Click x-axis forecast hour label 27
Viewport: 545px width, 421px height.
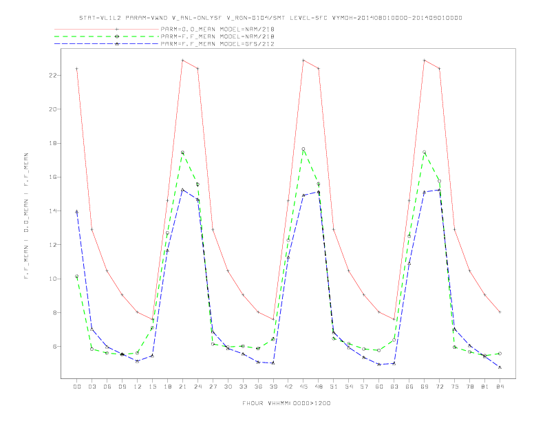tap(213, 387)
